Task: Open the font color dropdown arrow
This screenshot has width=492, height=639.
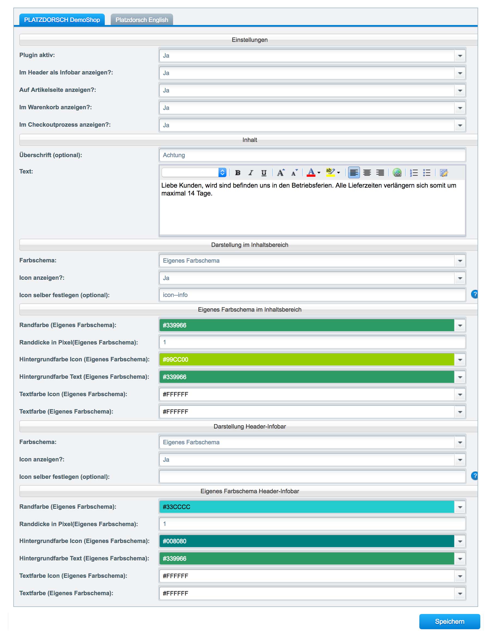Action: [319, 173]
